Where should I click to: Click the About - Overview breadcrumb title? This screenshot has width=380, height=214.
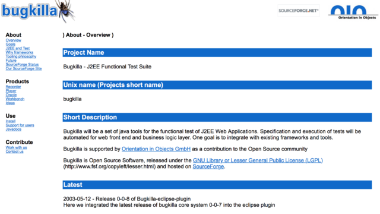[x=88, y=35]
